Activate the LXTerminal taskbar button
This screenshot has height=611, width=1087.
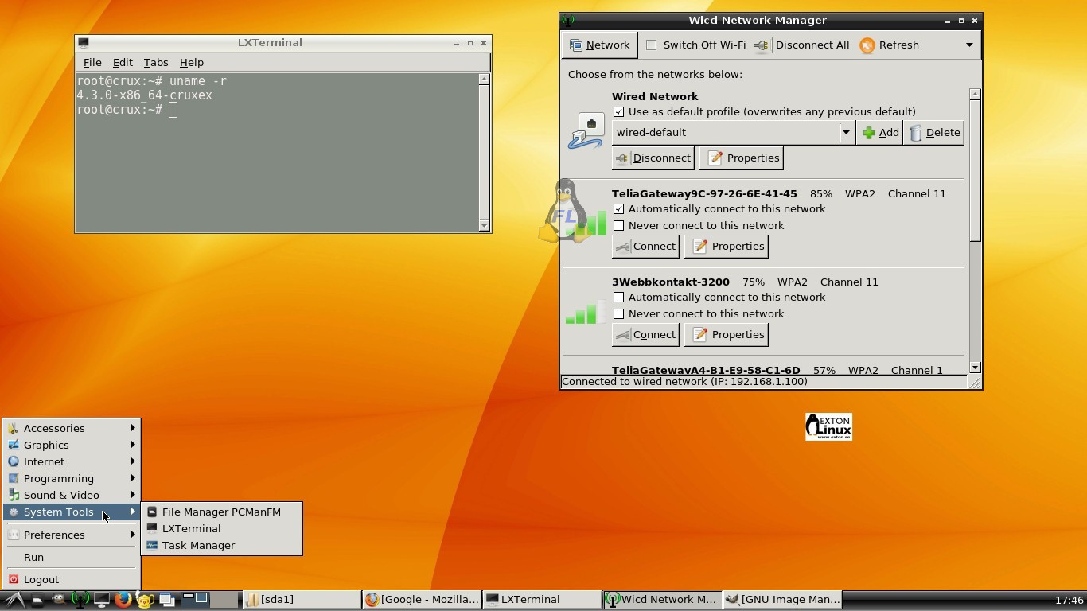click(x=542, y=600)
